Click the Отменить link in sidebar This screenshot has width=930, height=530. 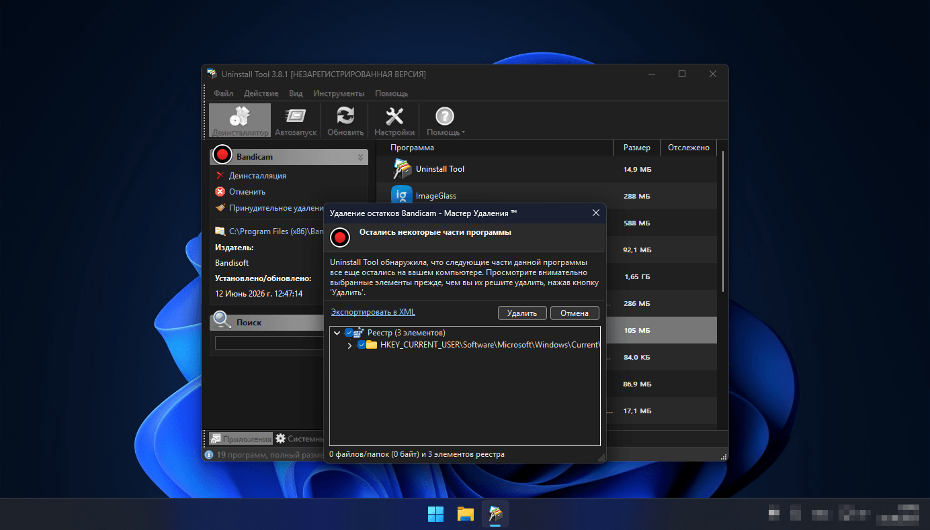click(x=247, y=192)
